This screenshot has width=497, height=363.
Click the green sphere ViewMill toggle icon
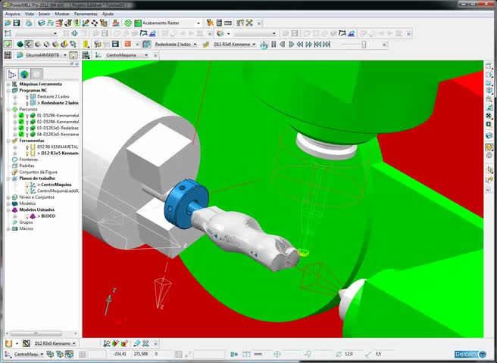[x=8, y=45]
